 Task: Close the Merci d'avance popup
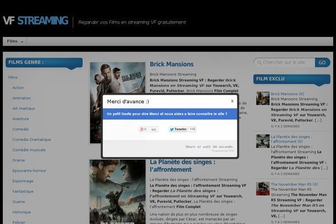point(232,101)
